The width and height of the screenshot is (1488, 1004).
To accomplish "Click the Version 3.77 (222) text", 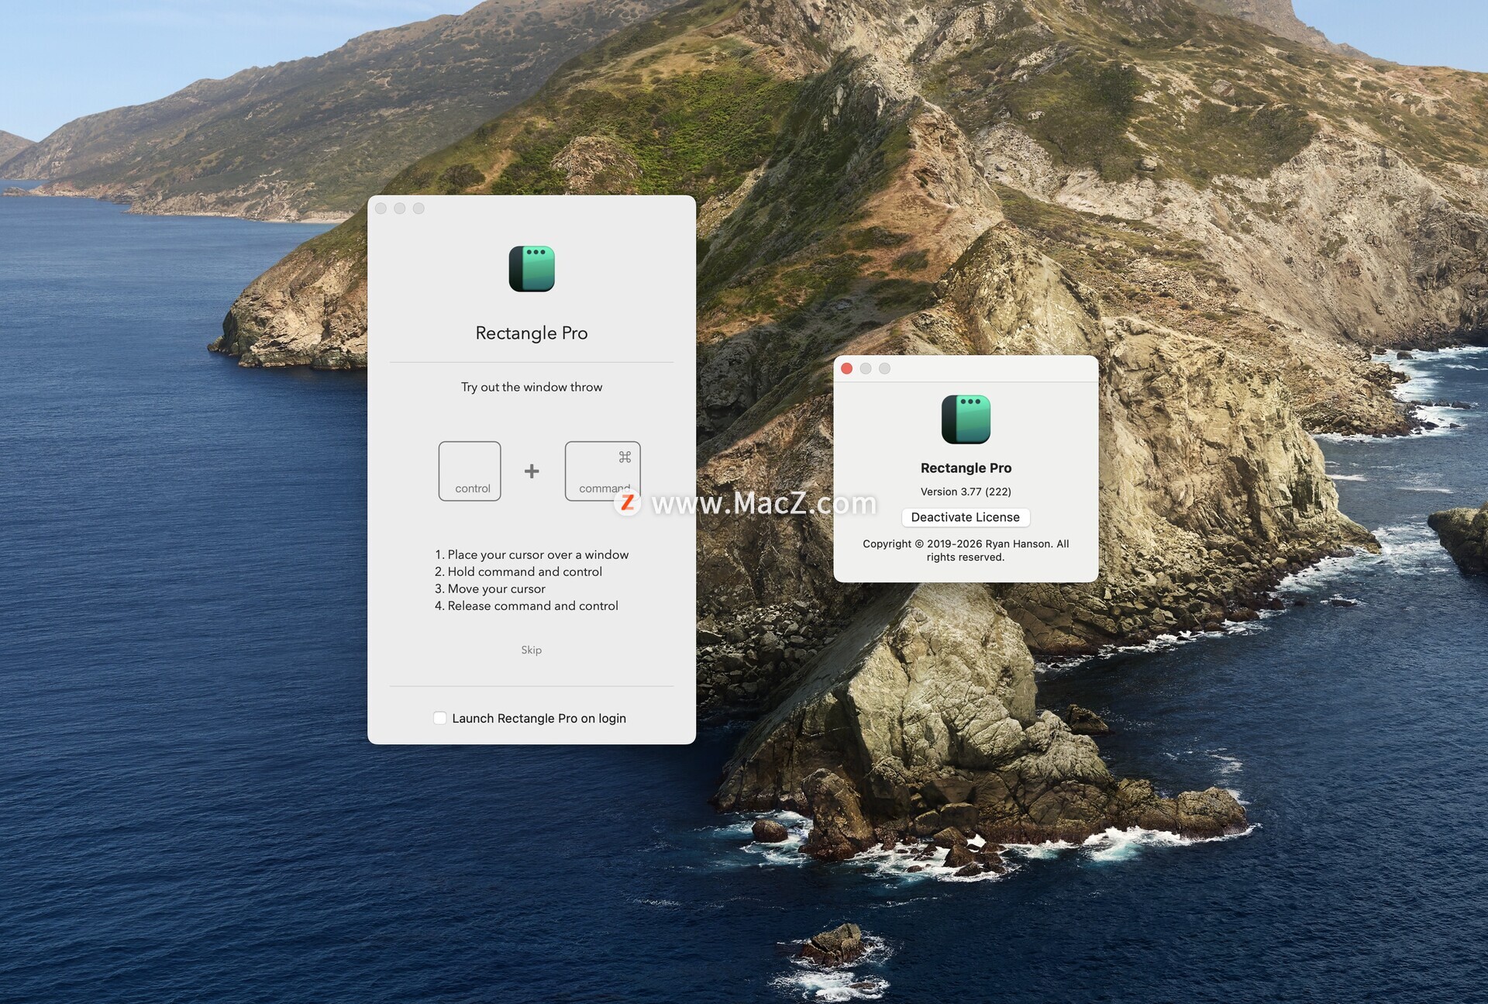I will pos(966,492).
